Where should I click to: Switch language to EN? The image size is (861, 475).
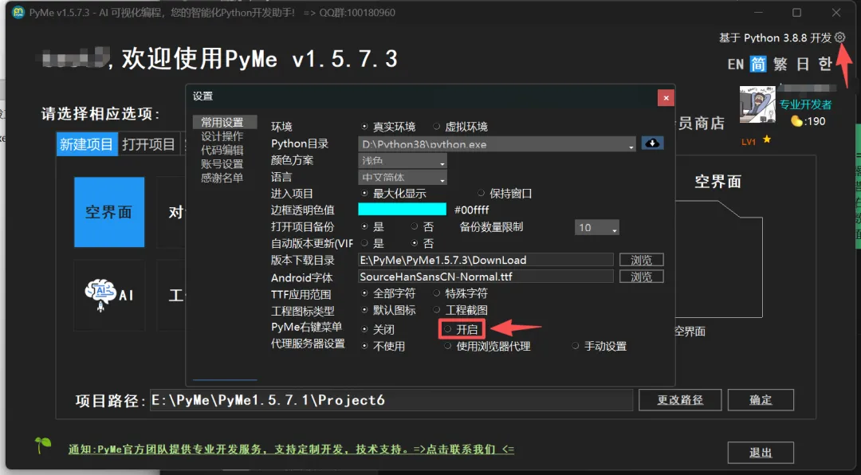click(x=736, y=65)
